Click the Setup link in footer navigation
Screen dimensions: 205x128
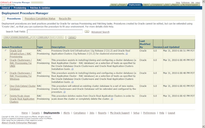tap(136, 113)
